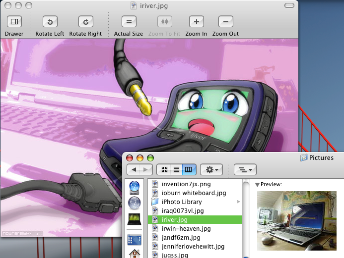Toggle toolbar using the iriver.jpg window pill button
This screenshot has height=258, width=344.
coord(289,5)
